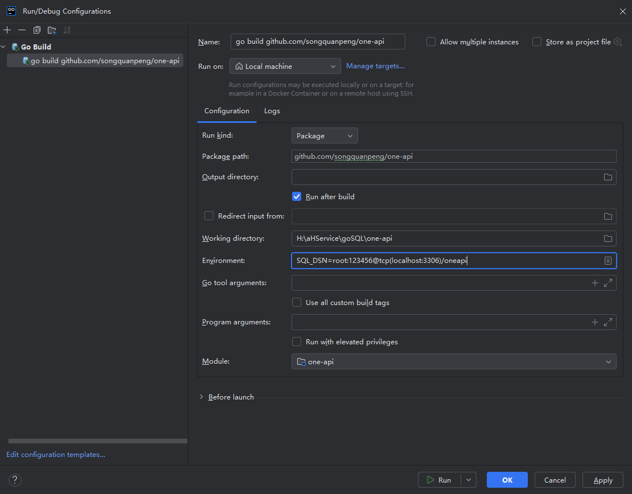Open the Environment variables editor icon
This screenshot has height=494, width=632.
point(608,261)
